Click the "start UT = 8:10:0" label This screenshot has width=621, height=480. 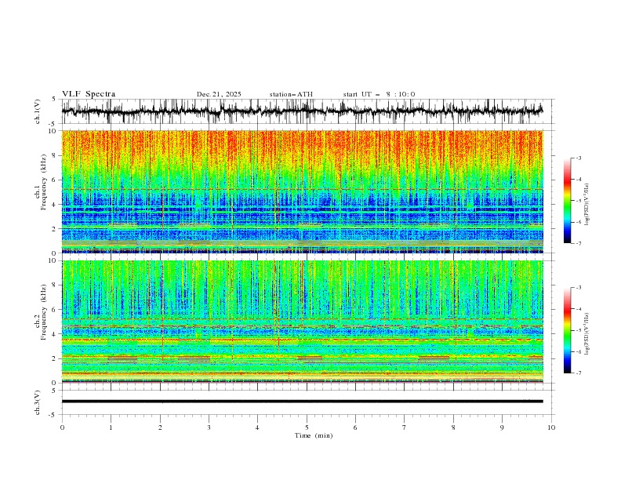379,94
